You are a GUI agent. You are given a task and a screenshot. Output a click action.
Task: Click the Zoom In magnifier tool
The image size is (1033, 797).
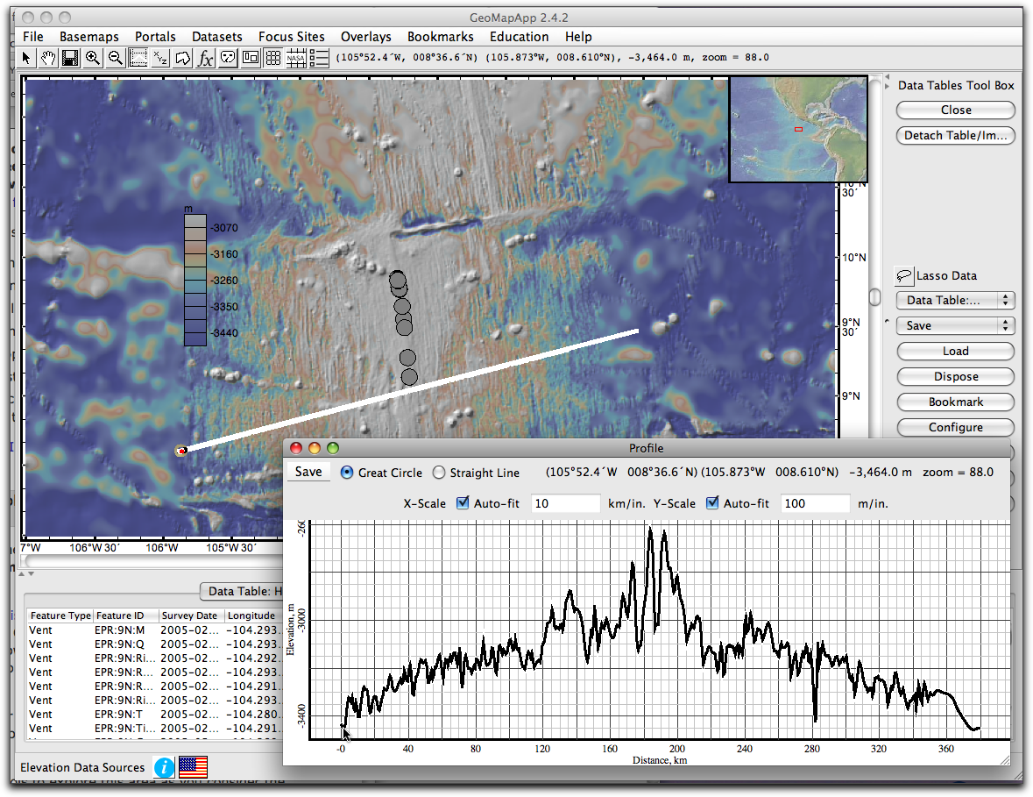[x=93, y=57]
